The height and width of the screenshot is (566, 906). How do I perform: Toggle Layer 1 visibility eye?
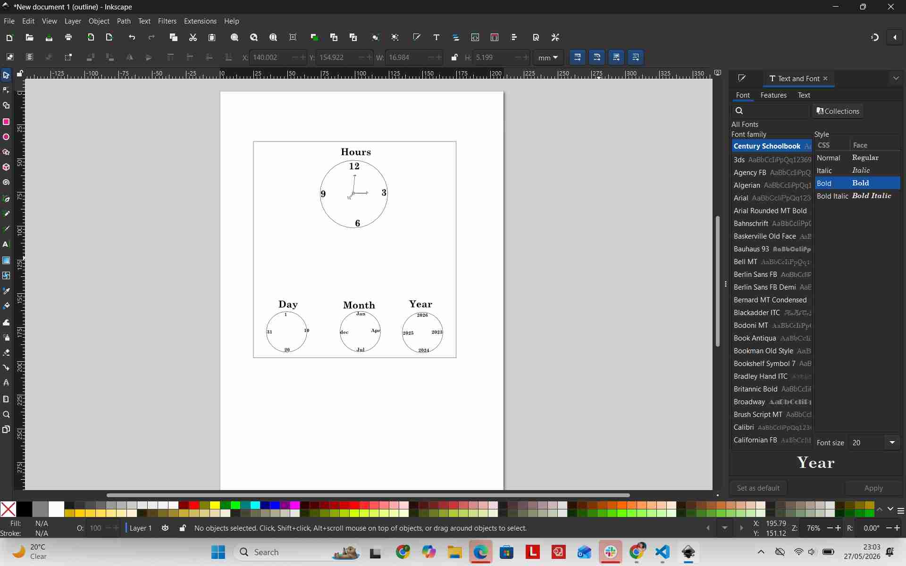(x=165, y=528)
